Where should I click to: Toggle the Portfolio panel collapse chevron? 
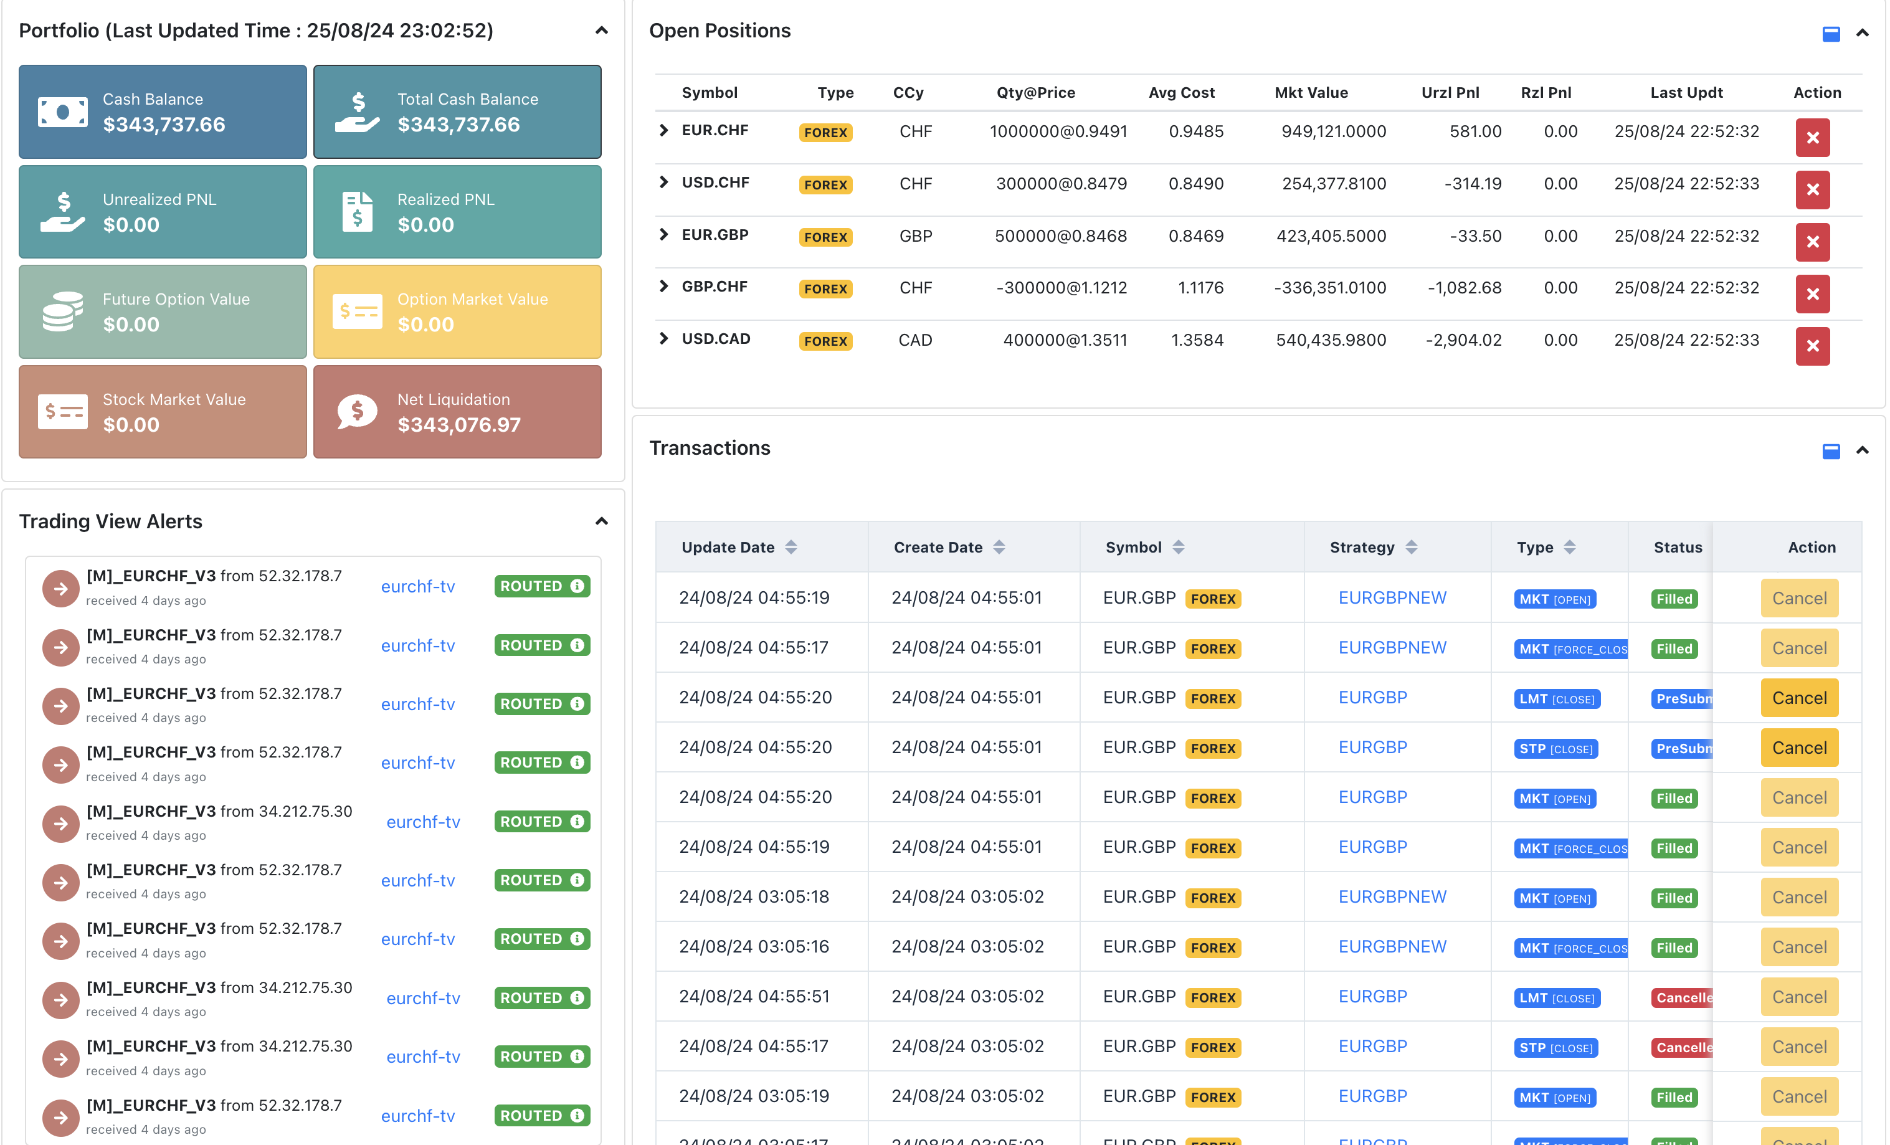[x=606, y=31]
